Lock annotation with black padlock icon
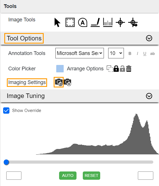Viewport: 159px width, 186px height. [x=116, y=69]
